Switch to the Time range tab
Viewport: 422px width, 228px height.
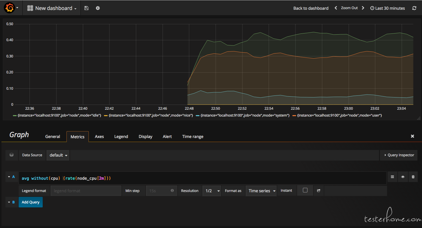coord(193,136)
